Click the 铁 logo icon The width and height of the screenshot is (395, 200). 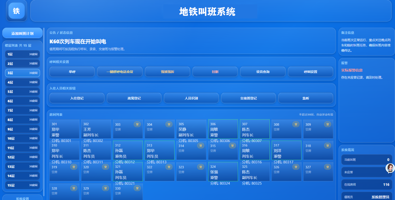click(x=16, y=11)
